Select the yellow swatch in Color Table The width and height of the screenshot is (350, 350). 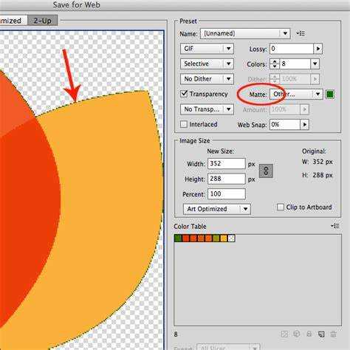(x=224, y=239)
